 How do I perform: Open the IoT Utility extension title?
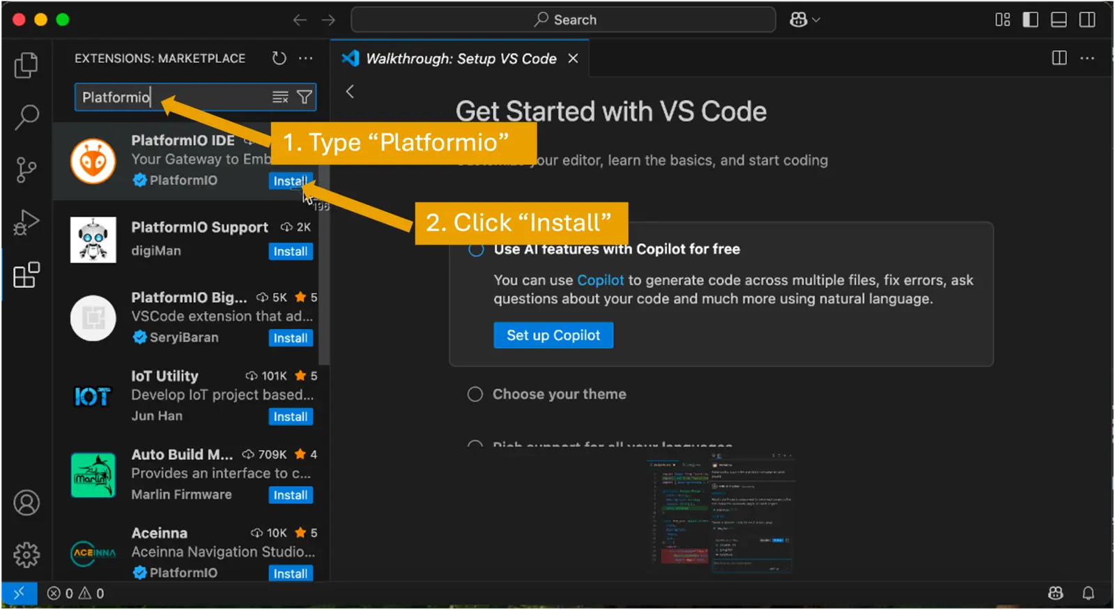(x=165, y=376)
